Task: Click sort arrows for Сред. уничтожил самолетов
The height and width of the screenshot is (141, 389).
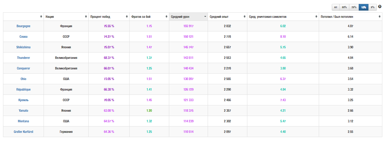Action: [x=316, y=17]
